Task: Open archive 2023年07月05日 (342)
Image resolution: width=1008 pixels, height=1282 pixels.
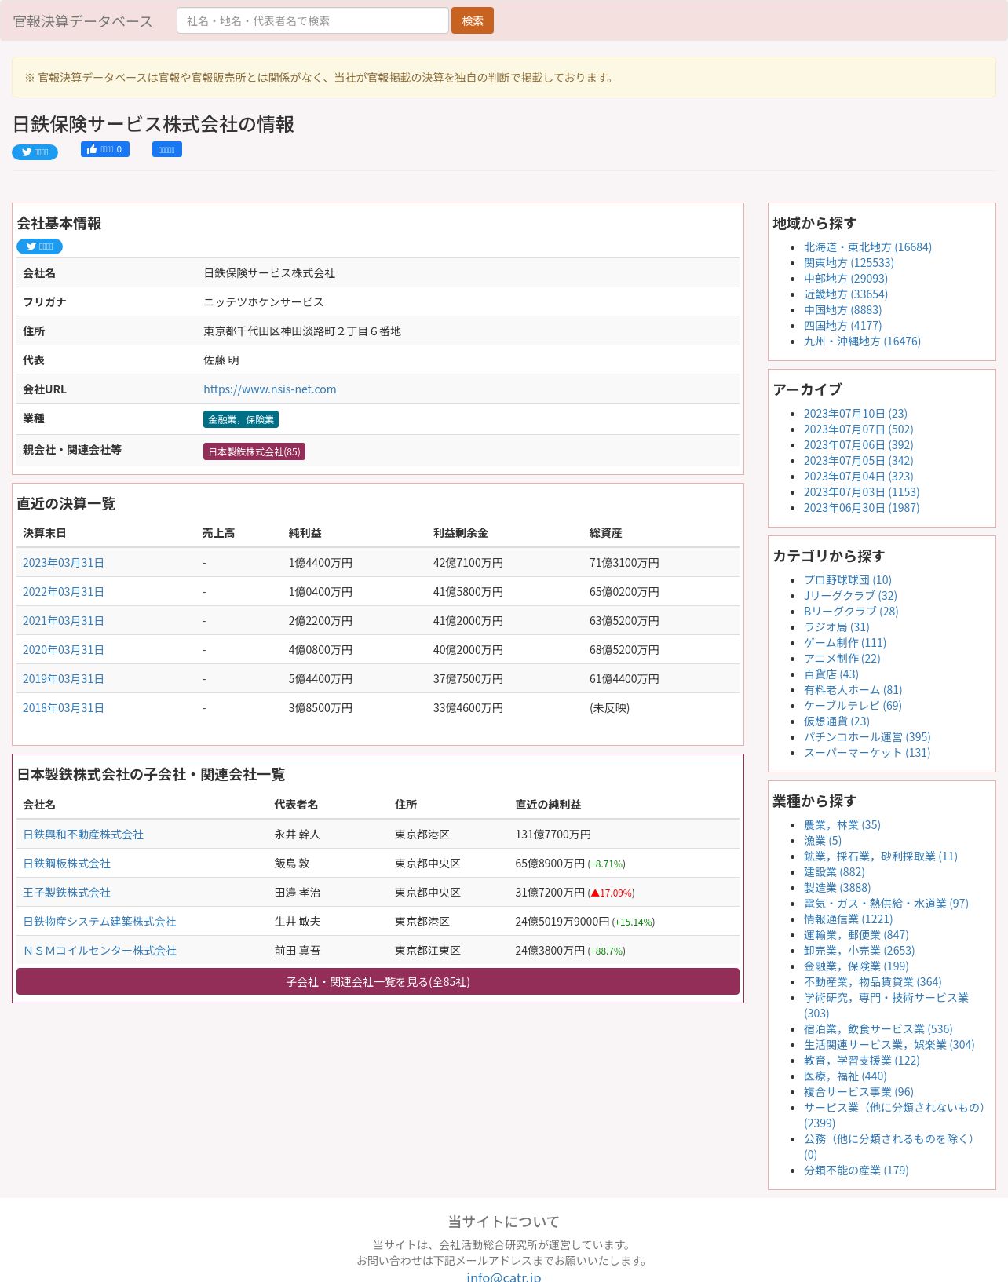Action: tap(859, 461)
